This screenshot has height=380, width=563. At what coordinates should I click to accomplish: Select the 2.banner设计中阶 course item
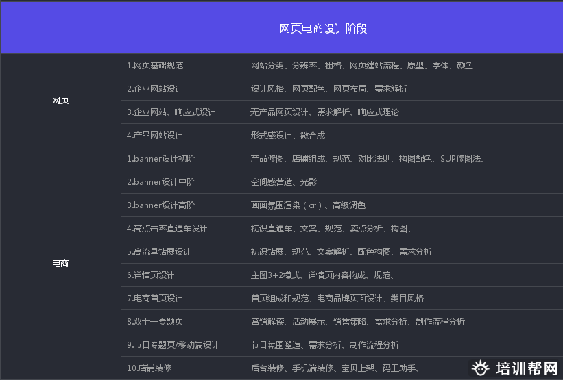(160, 182)
